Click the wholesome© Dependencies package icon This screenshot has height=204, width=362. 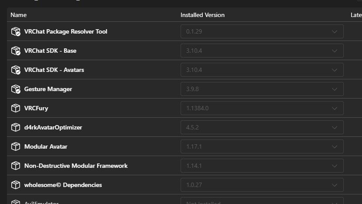tap(16, 185)
